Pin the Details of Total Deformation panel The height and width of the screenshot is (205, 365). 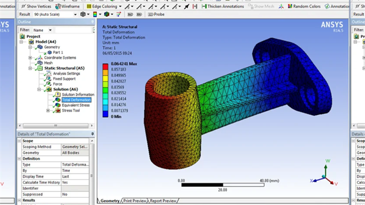click(92, 134)
